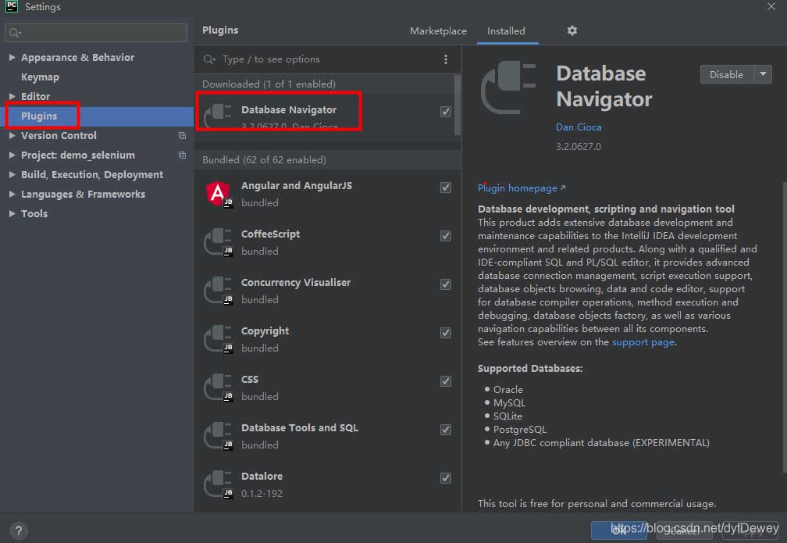The height and width of the screenshot is (543, 787).
Task: Disable the CoffeeScript plugin checkbox
Action: [445, 236]
